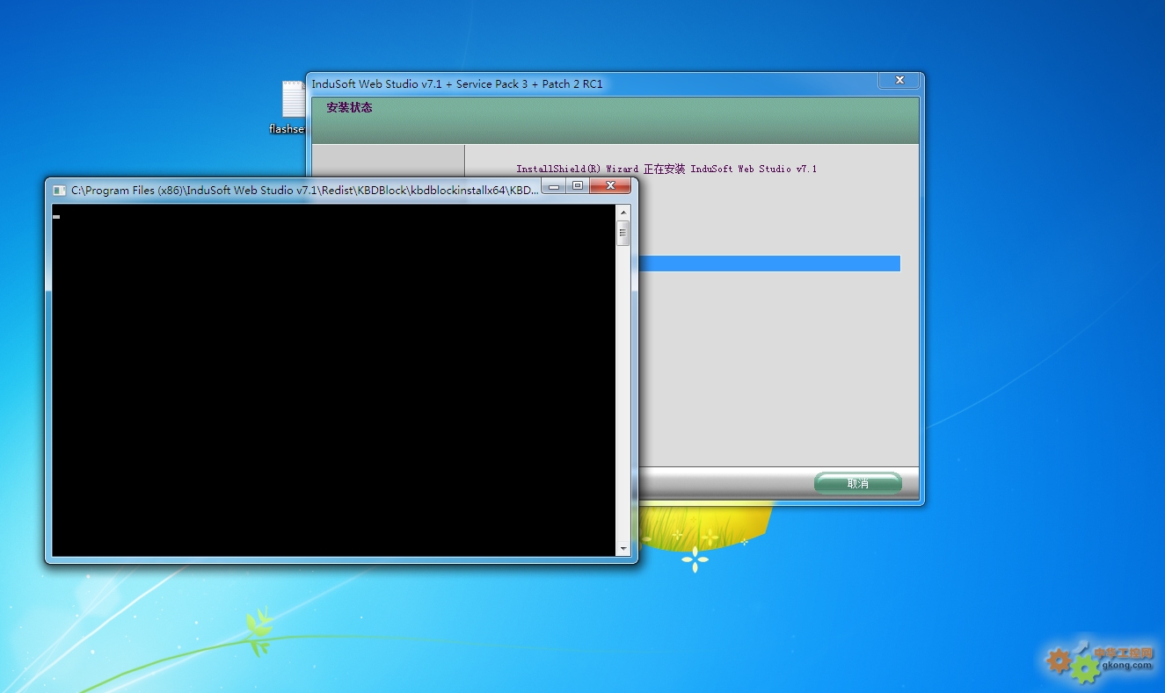
Task: Click the console window title bar path
Action: pos(304,190)
